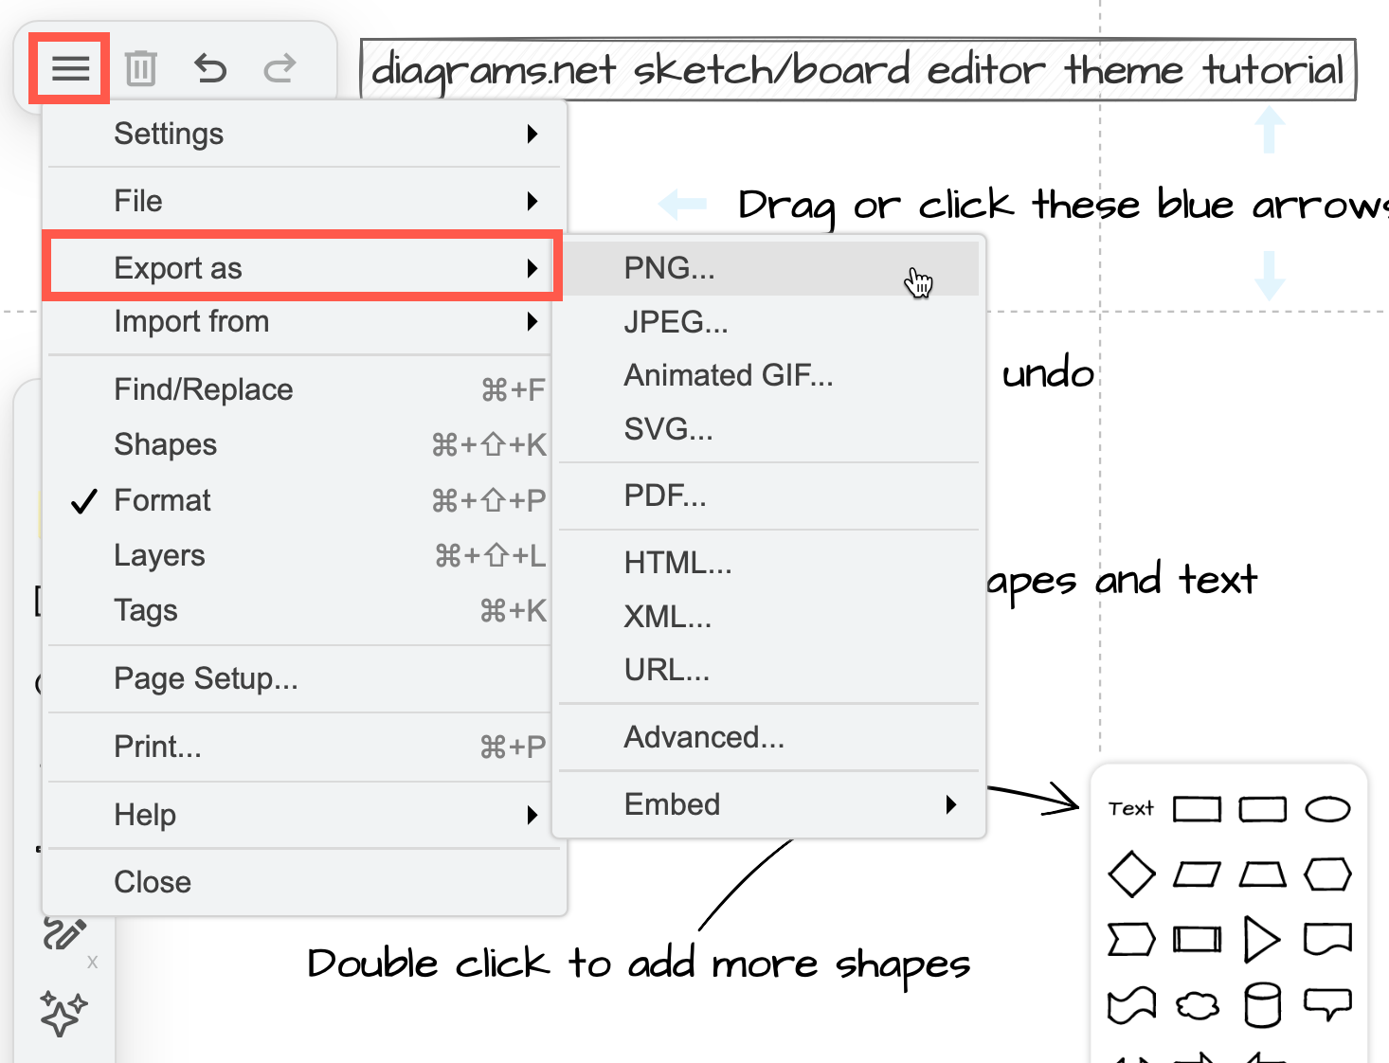
Task: Pick the tape wave shape in palette
Action: coord(1131,1005)
